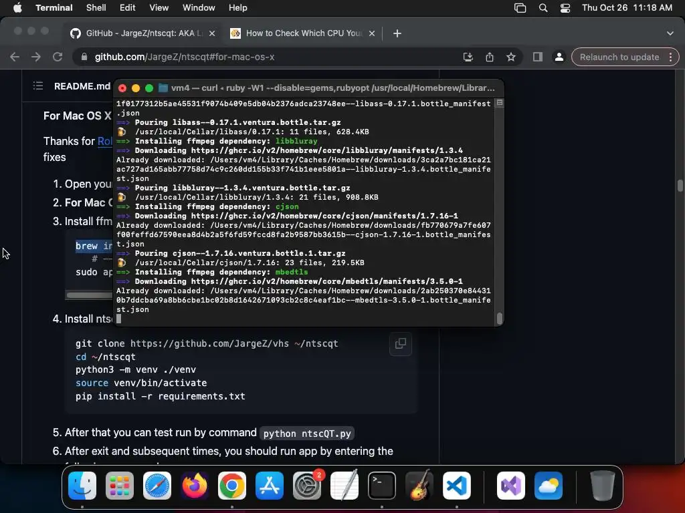Open the Rol… link in Thanks line
The height and width of the screenshot is (513, 685).
[x=105, y=142]
